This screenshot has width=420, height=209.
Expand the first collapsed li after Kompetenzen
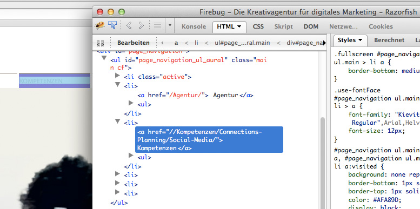click(117, 174)
